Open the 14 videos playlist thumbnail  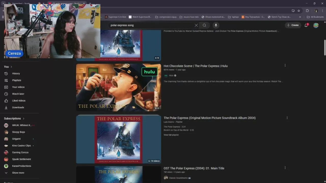(x=118, y=139)
